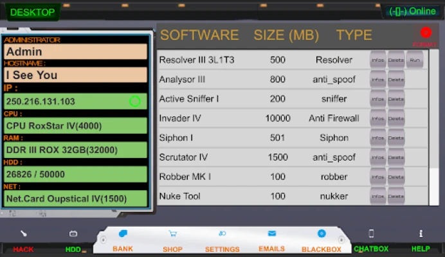
Task: Run the Resolver III 3L1T3 software
Action: 415,60
